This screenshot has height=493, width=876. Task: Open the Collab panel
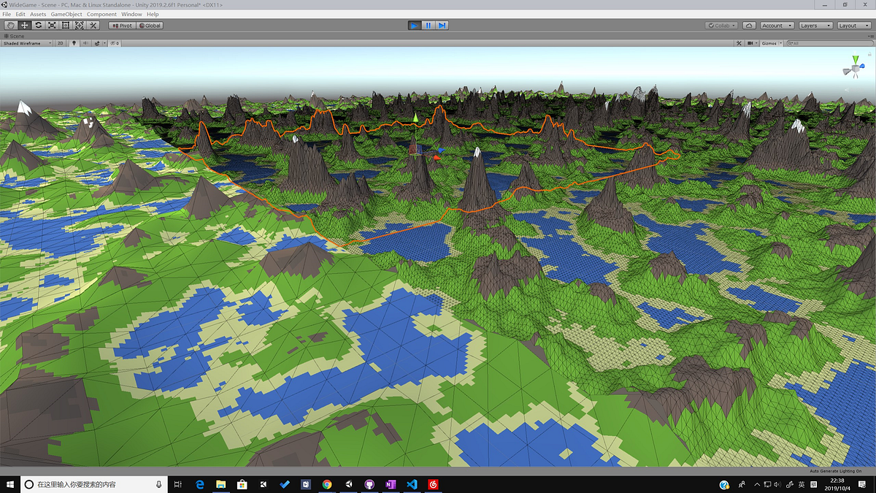(x=720, y=25)
